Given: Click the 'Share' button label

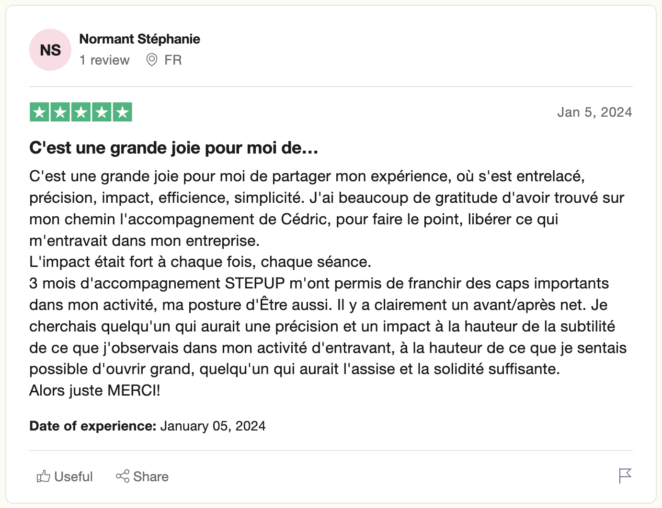Looking at the screenshot, I should coord(151,477).
